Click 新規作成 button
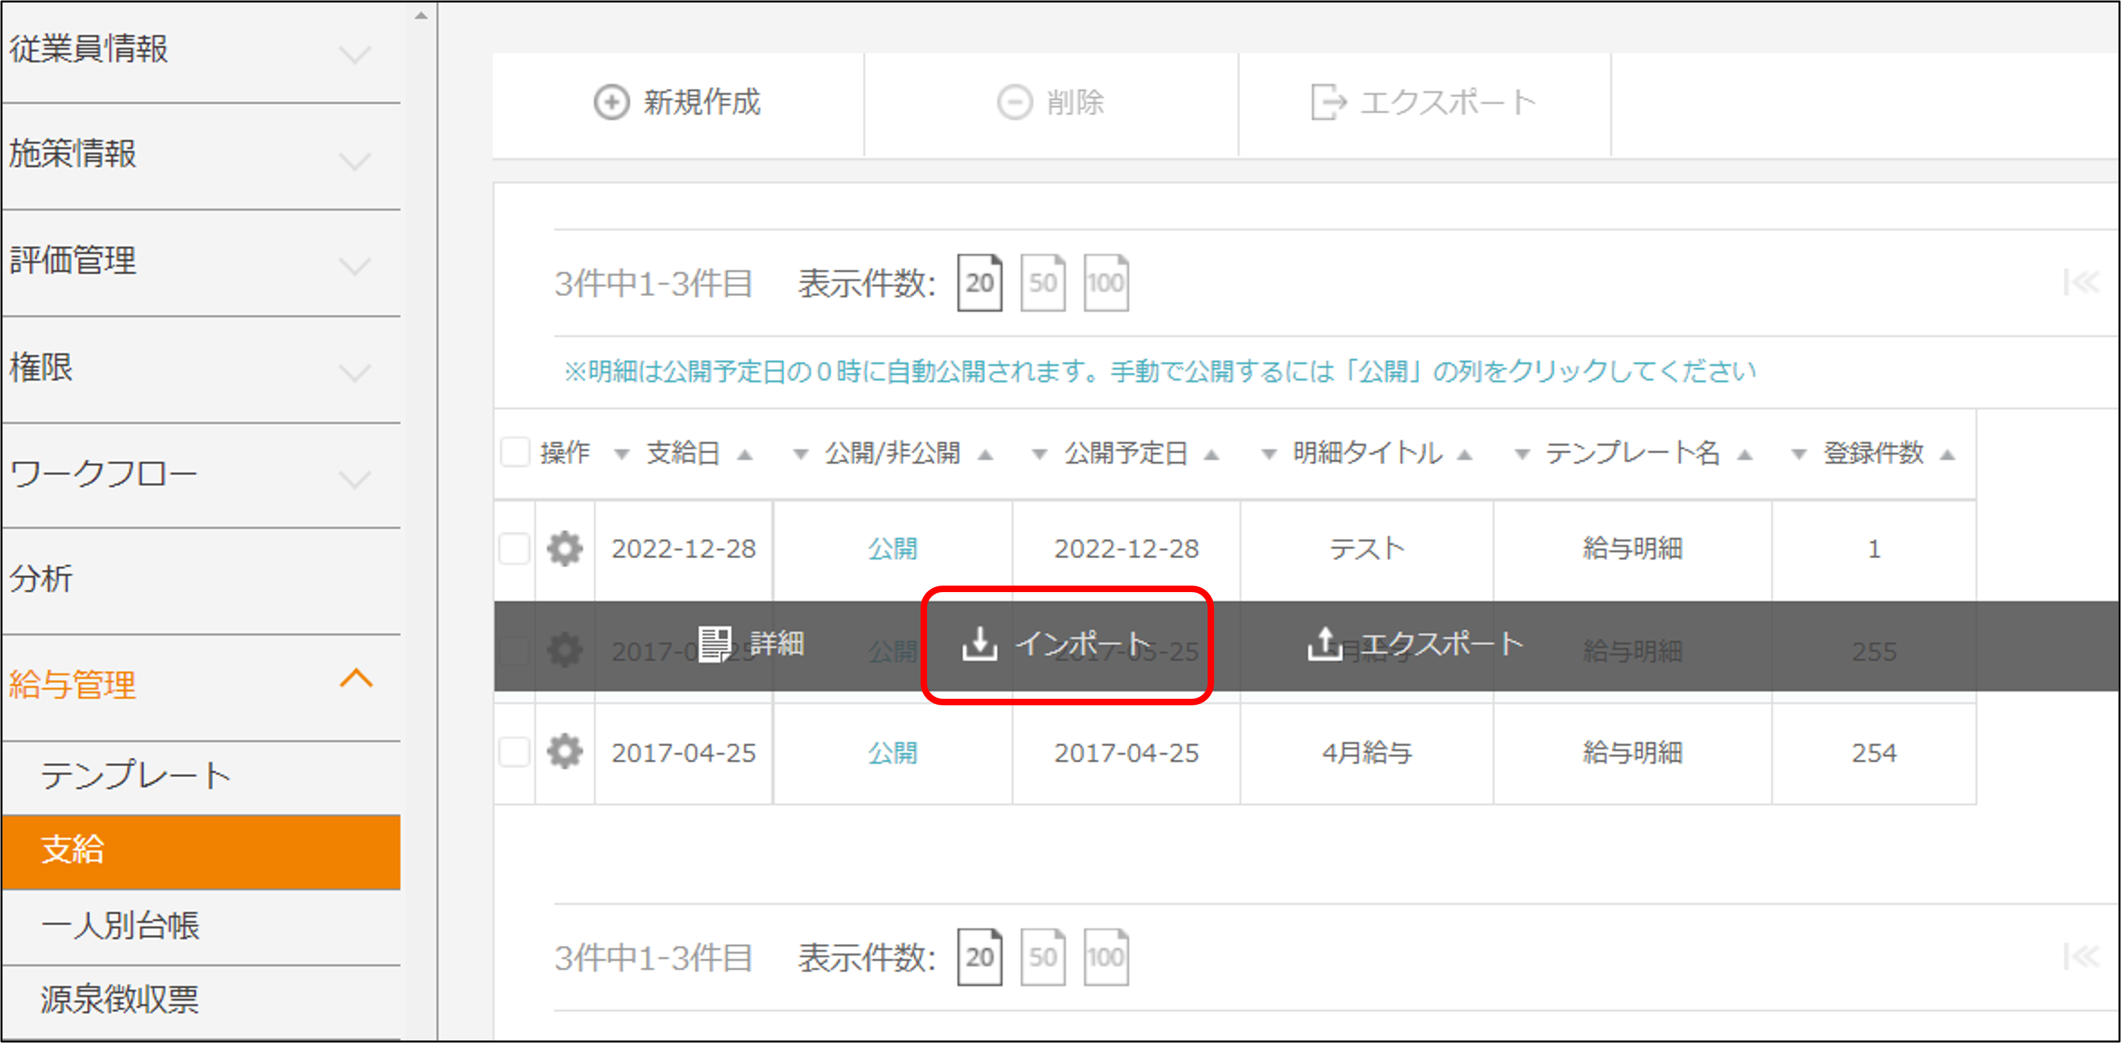Screen dimensions: 2121x1043 (x=678, y=103)
